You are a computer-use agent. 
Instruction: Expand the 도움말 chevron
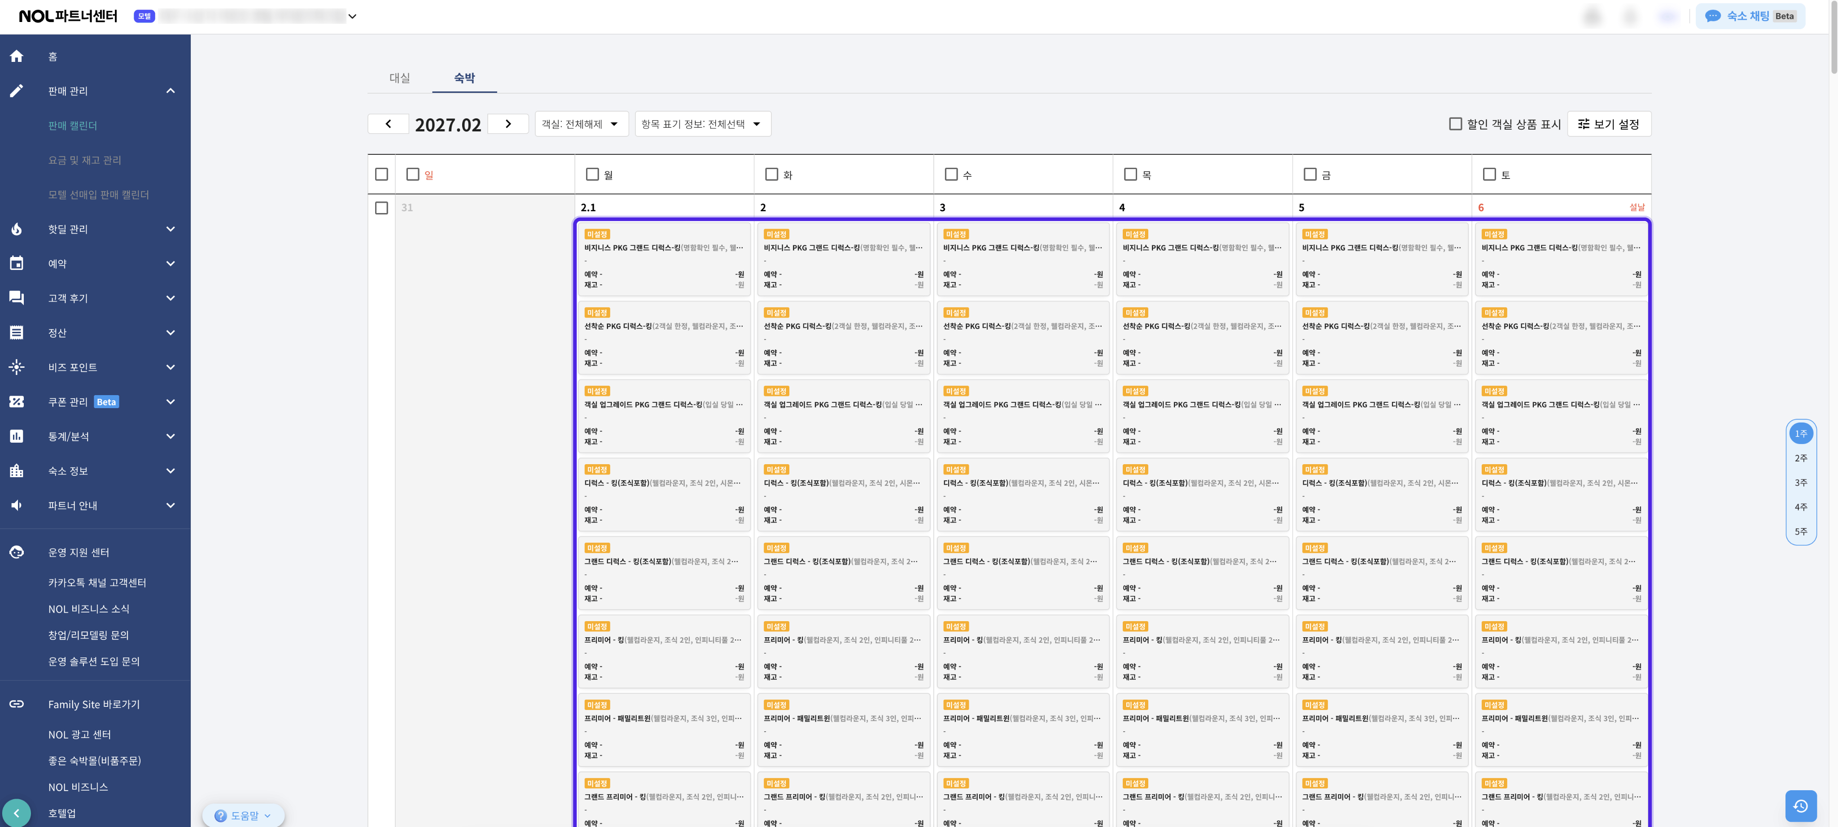point(267,816)
